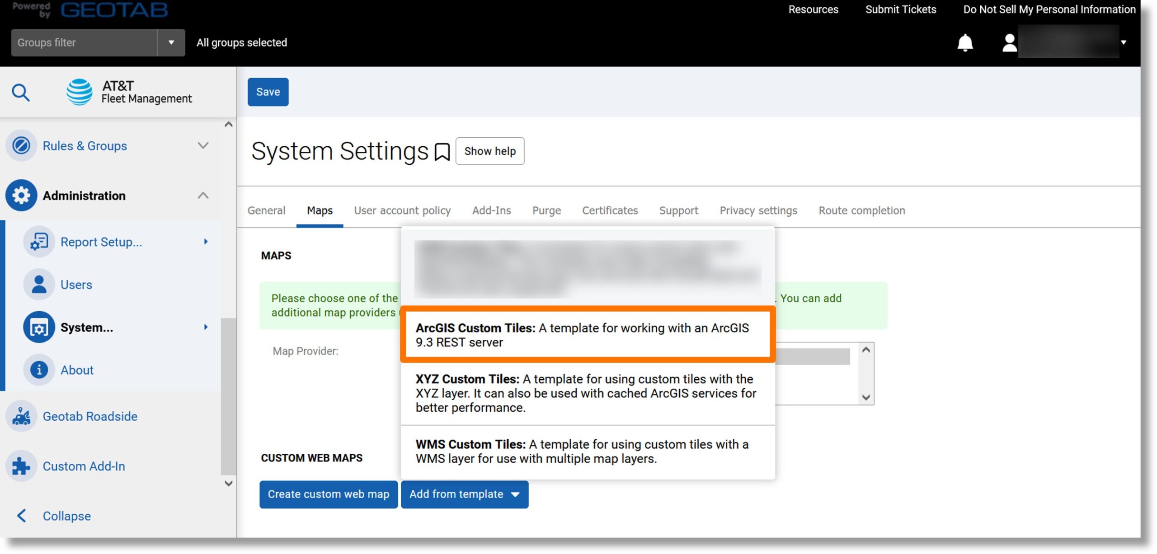Click the Custom Add-In puzzle icon
The height and width of the screenshot is (554, 1157).
[x=21, y=466]
